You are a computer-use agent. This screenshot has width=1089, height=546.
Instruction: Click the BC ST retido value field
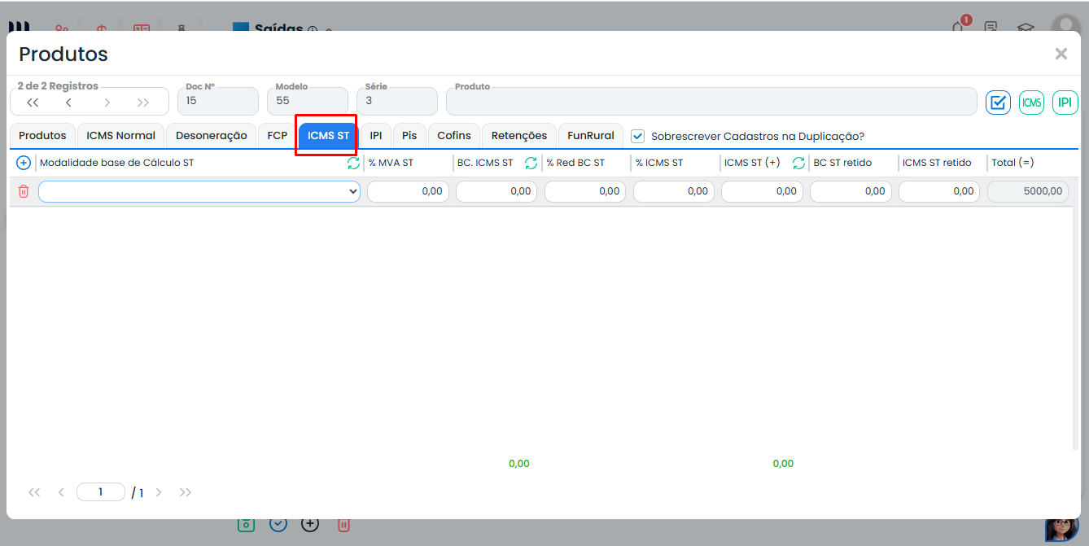(x=851, y=191)
